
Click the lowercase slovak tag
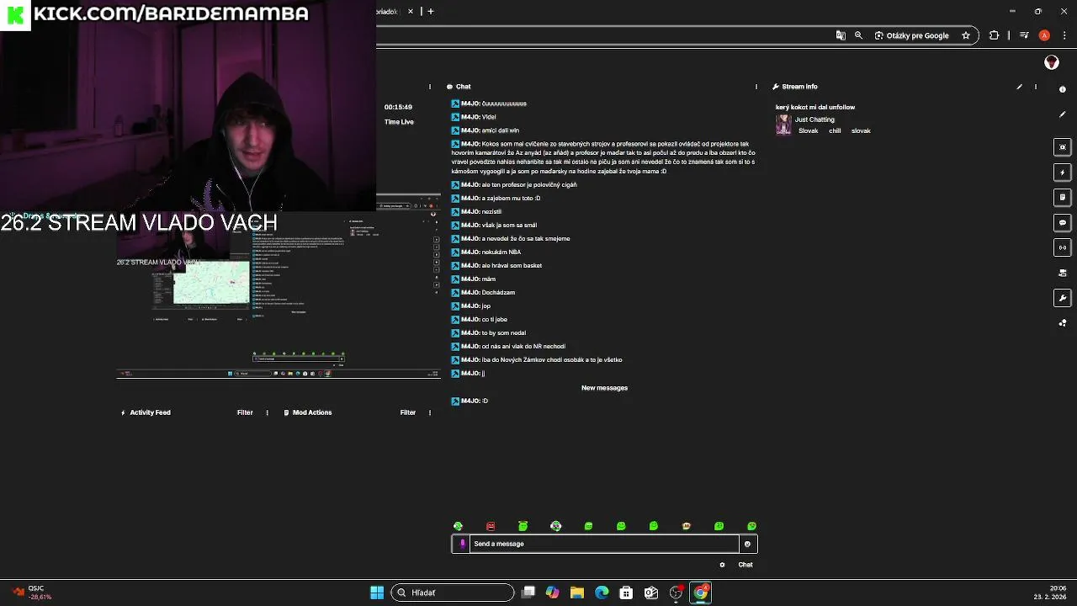(x=861, y=130)
